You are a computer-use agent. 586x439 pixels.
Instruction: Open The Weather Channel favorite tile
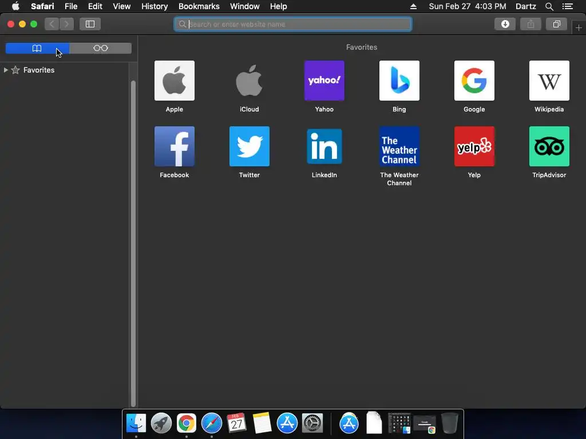coord(399,146)
